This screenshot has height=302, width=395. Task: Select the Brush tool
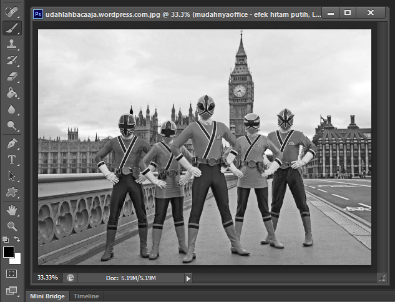(x=12, y=27)
